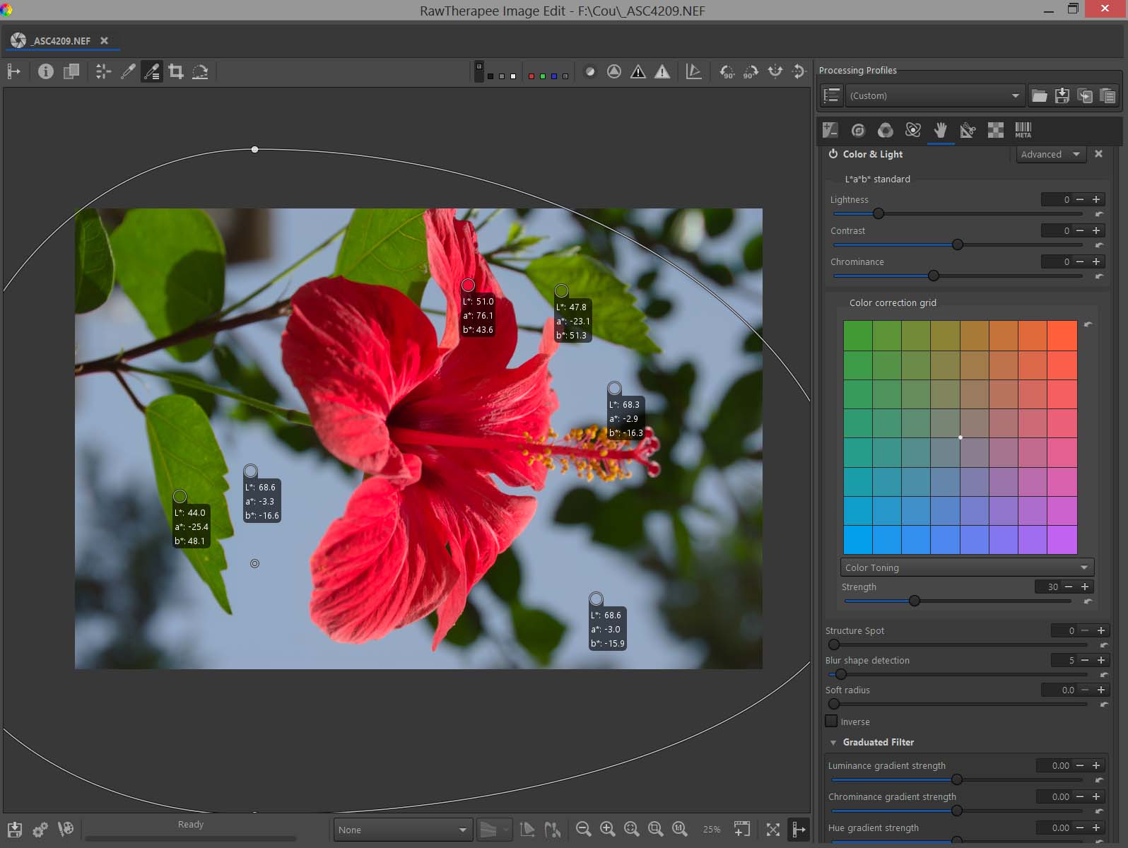Click the Transform tab with ruler and scissors
This screenshot has width=1128, height=848.
point(968,130)
